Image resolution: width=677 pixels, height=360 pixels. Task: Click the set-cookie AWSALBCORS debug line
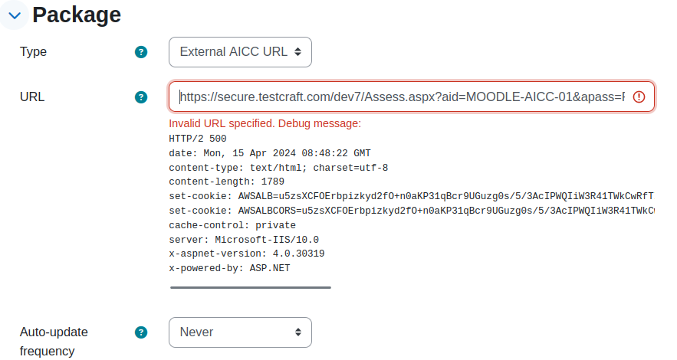click(x=412, y=211)
